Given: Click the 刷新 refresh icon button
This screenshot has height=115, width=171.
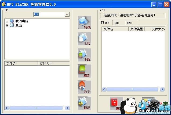Looking at the screenshot, I should tap(84, 71).
